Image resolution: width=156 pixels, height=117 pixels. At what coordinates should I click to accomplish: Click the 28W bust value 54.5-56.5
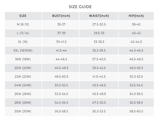(61, 103)
